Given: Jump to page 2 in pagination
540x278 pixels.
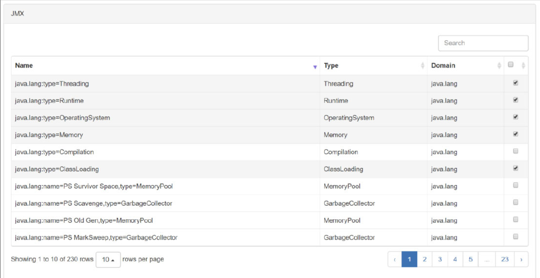Looking at the screenshot, I should (x=424, y=259).
